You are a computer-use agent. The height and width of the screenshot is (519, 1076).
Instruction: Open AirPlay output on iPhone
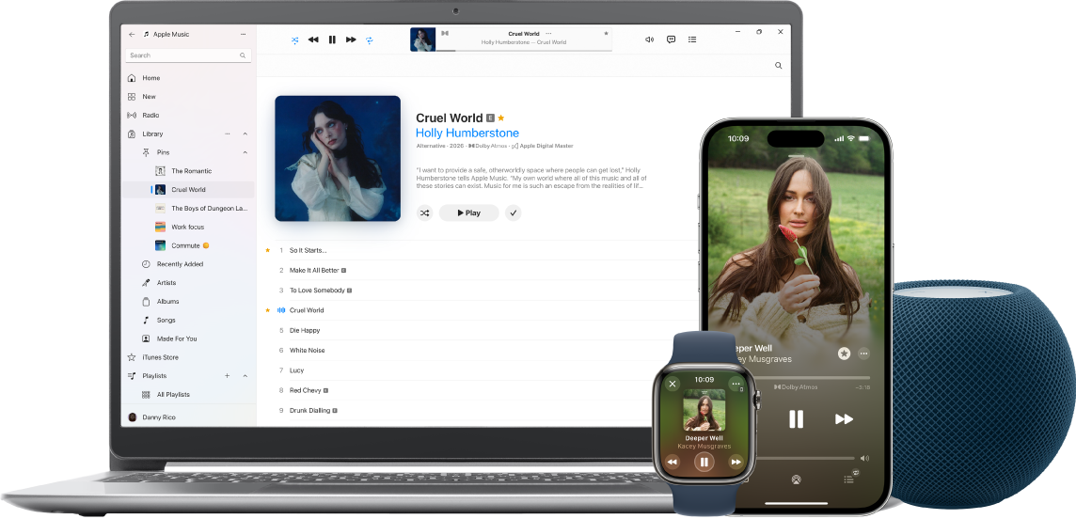(797, 480)
